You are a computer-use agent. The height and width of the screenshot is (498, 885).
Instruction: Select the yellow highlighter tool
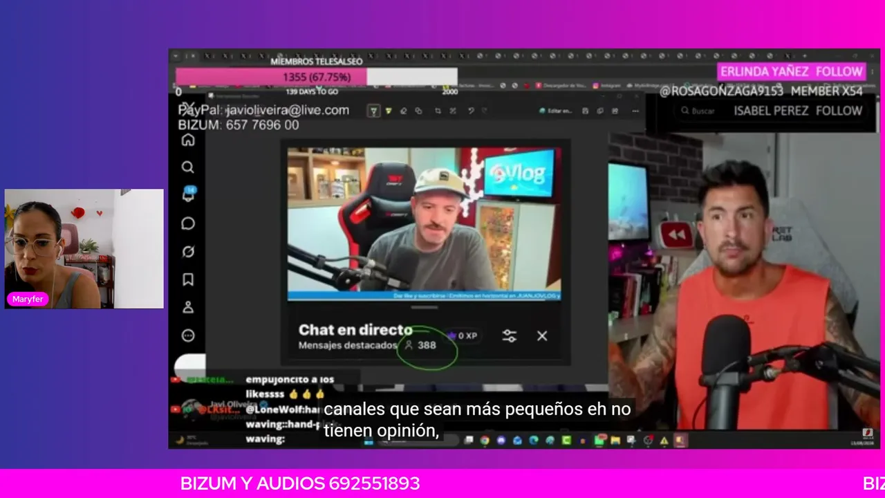388,111
